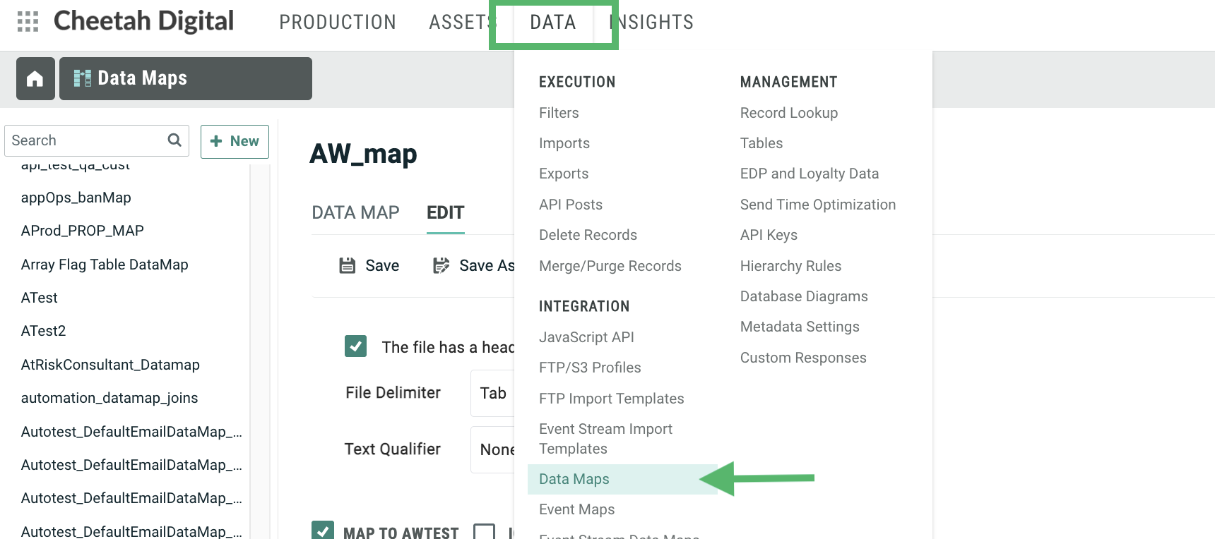Select Data Maps in the Integration menu

point(574,479)
